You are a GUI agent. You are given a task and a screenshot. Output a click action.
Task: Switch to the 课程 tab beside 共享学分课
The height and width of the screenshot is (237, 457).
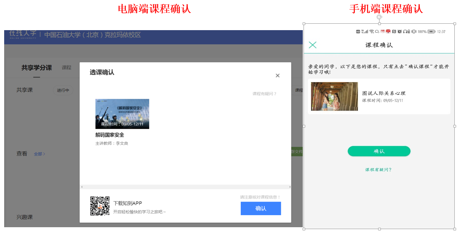coord(67,68)
